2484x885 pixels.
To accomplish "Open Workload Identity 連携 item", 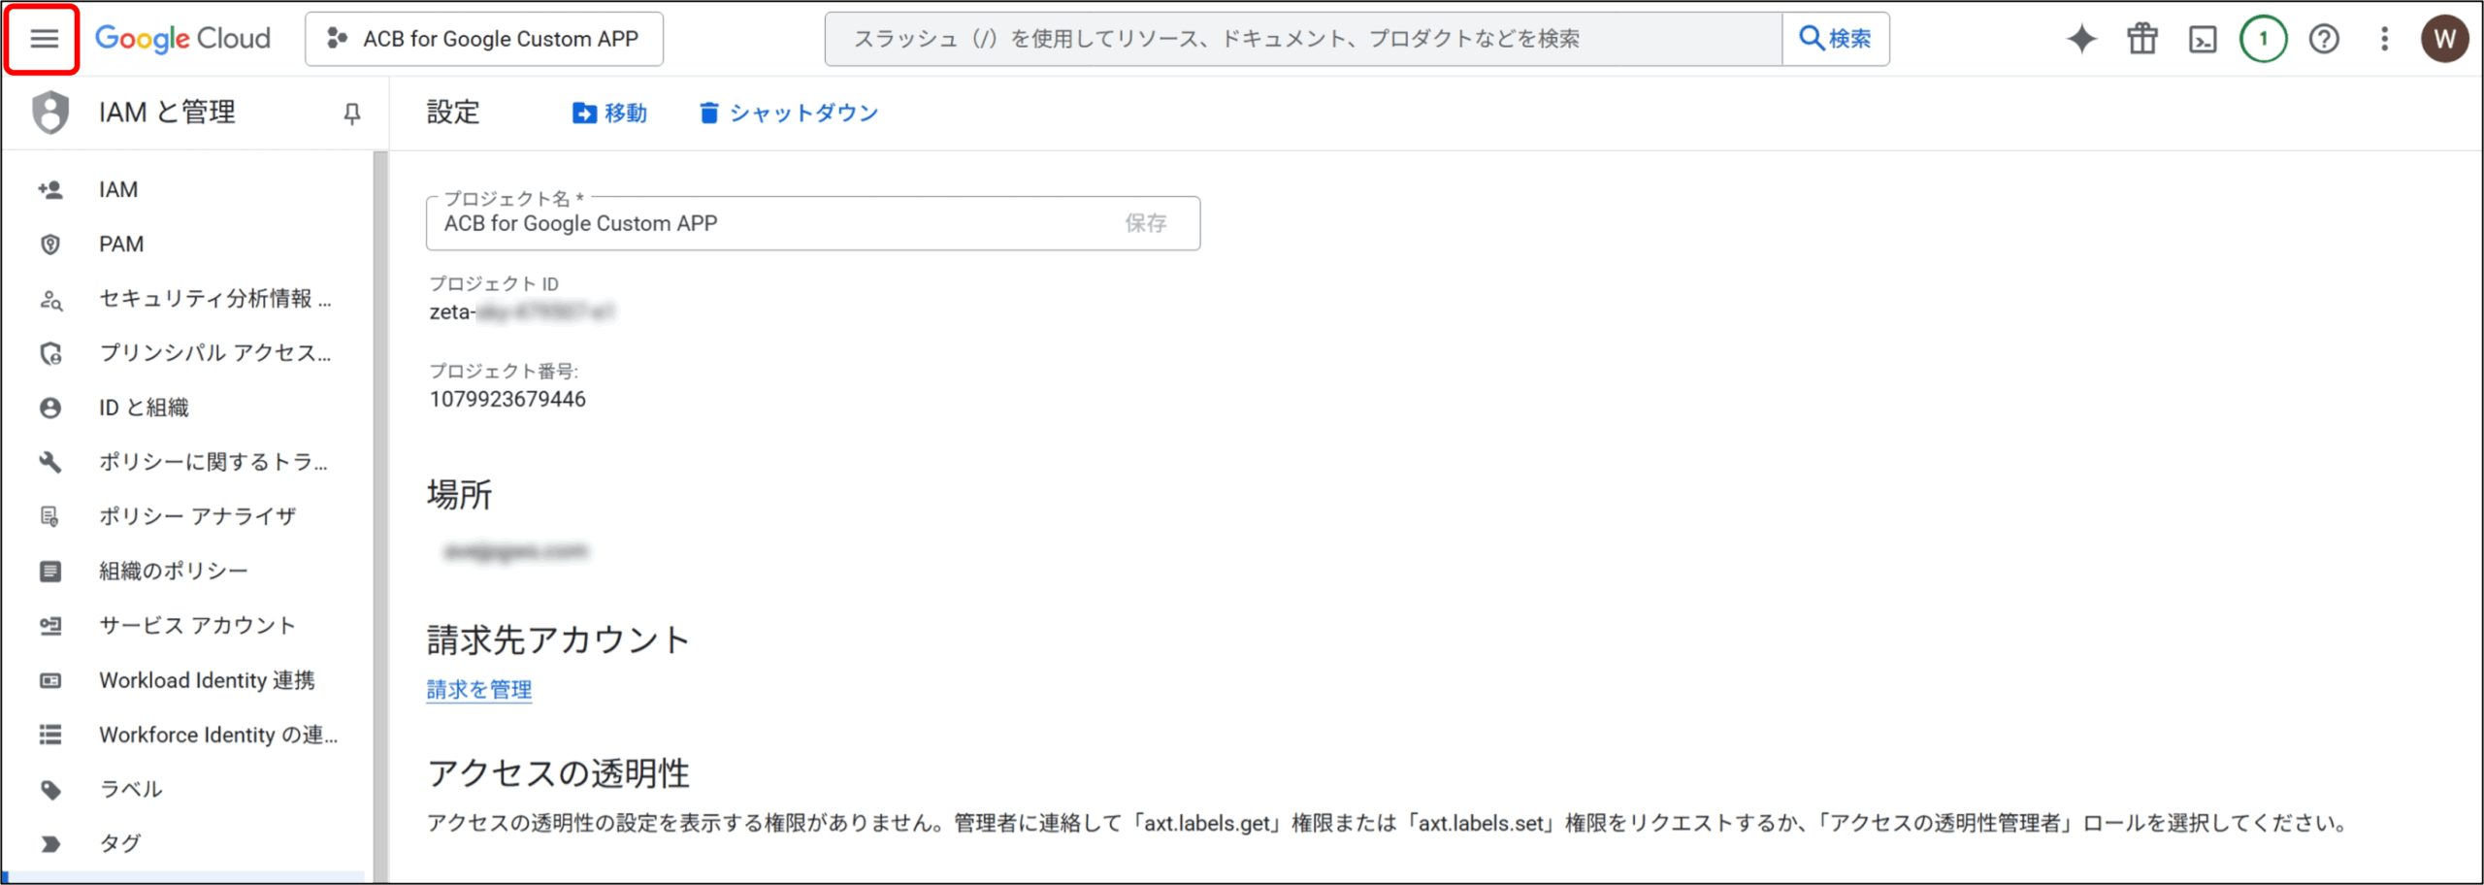I will (x=207, y=680).
